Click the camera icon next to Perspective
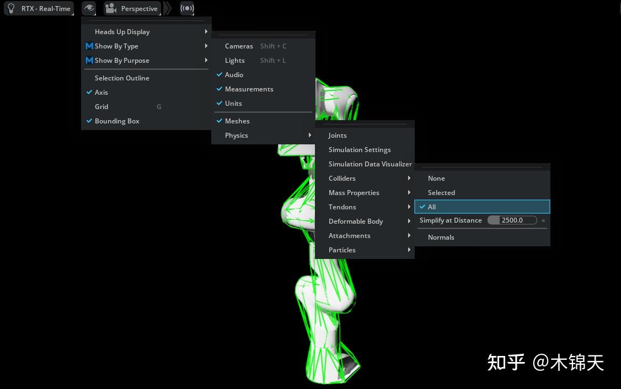The width and height of the screenshot is (621, 389). tap(109, 8)
